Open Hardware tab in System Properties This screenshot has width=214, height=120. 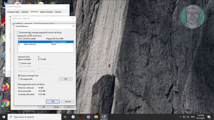pyautogui.click(x=25, y=12)
